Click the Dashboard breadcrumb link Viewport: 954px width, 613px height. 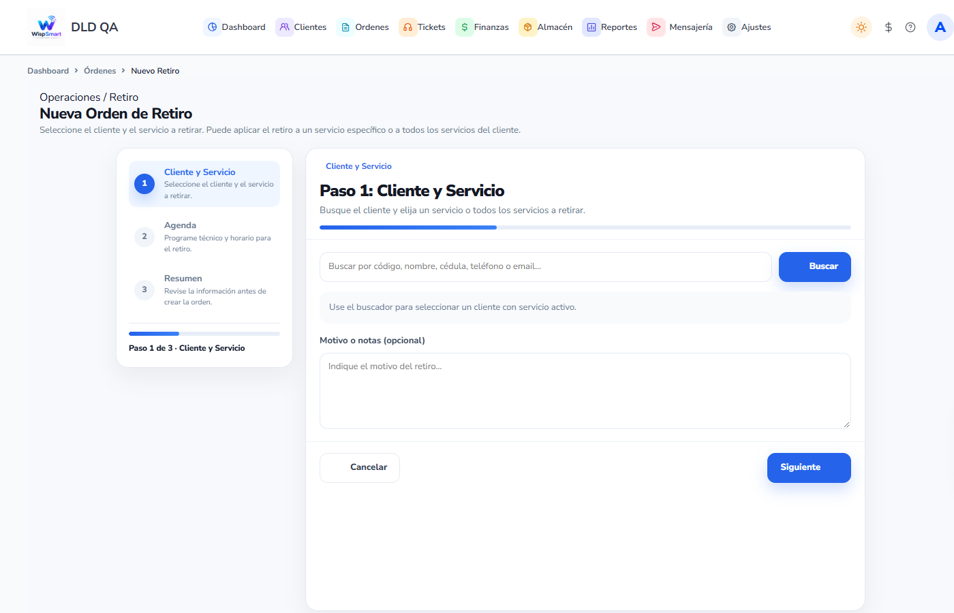pos(48,71)
